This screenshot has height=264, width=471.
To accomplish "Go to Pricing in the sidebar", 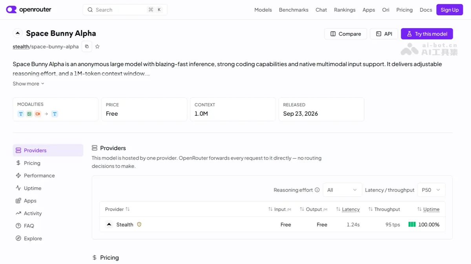I will [48, 163].
